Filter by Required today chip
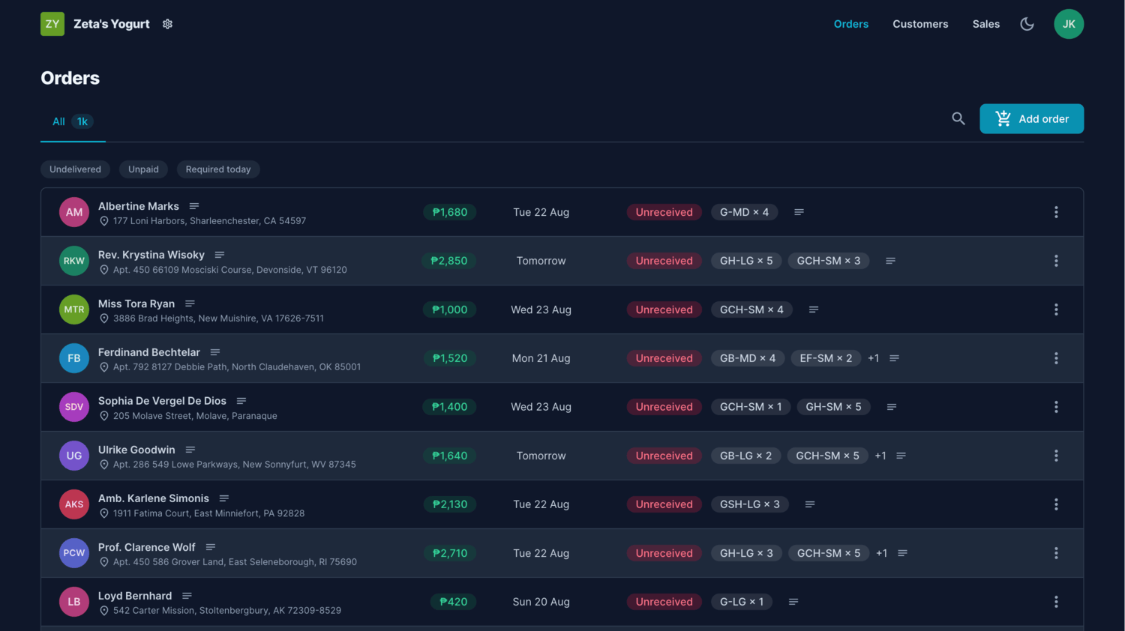This screenshot has height=631, width=1125. point(218,169)
